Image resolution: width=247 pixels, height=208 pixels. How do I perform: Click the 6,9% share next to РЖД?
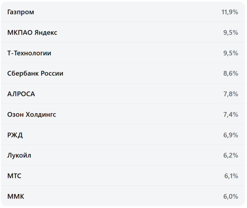point(231,135)
